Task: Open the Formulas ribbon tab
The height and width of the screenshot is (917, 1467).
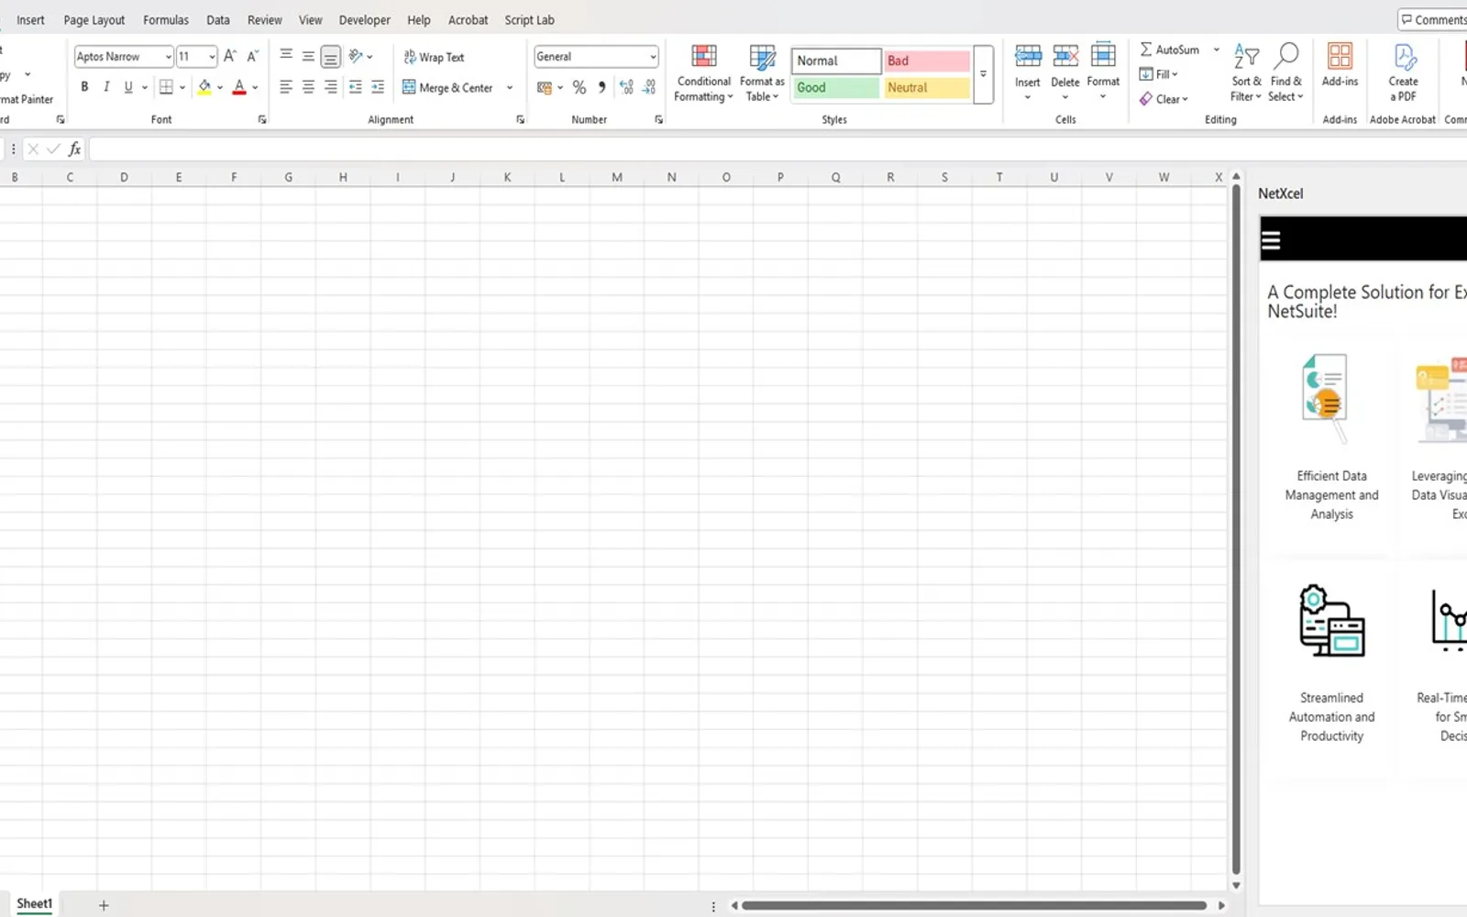Action: coord(166,20)
